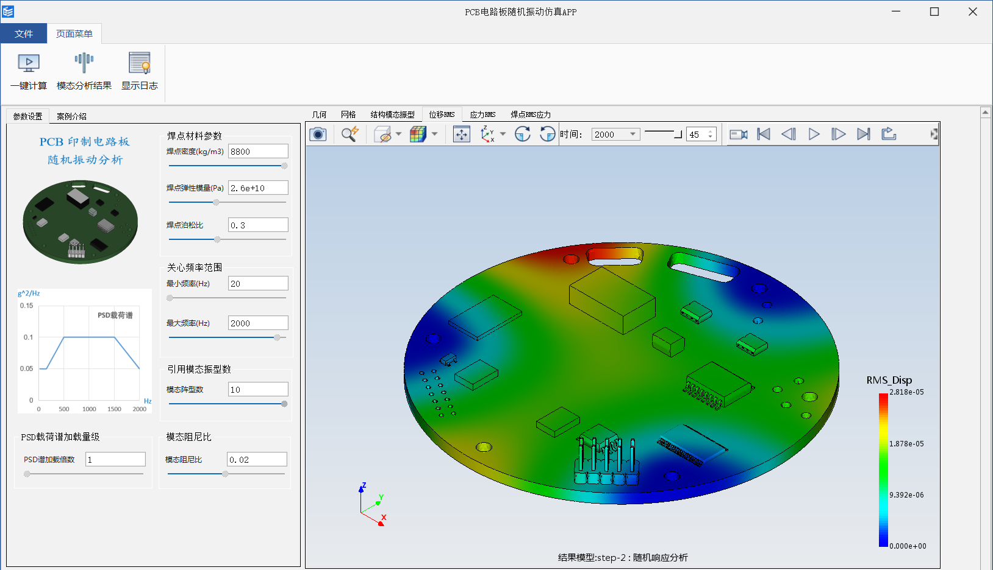The image size is (993, 570).
Task: Open dropdown arrow beside colored cube icon
Action: pyautogui.click(x=435, y=134)
